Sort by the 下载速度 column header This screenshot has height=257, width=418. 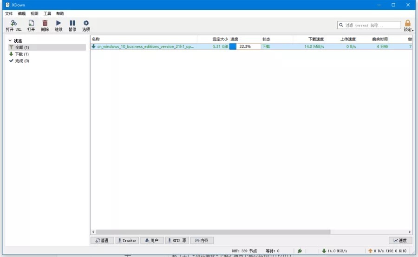coord(309,39)
